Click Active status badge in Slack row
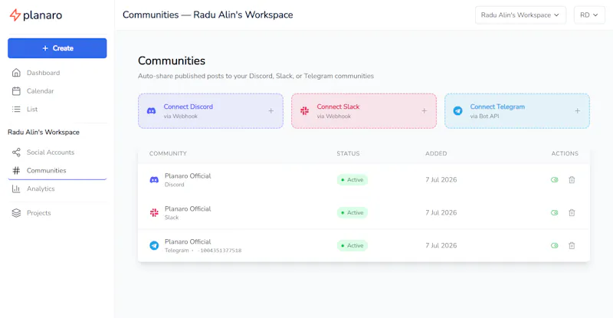Image resolution: width=613 pixels, height=318 pixels. [x=352, y=213]
